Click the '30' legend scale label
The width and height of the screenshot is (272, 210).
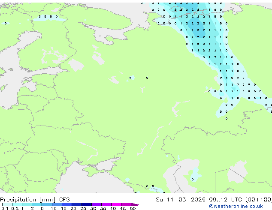(x=94, y=208)
